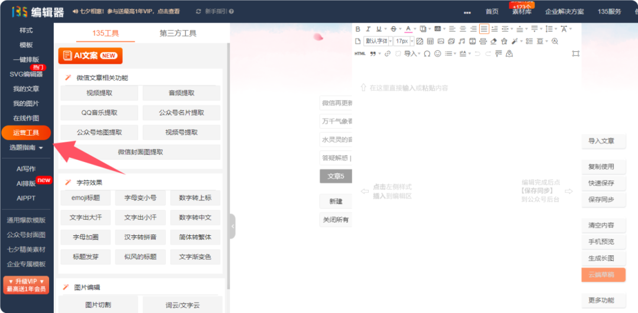Screen dimensions: 638x313
Task: Set font color with A icon
Action: click(x=409, y=29)
